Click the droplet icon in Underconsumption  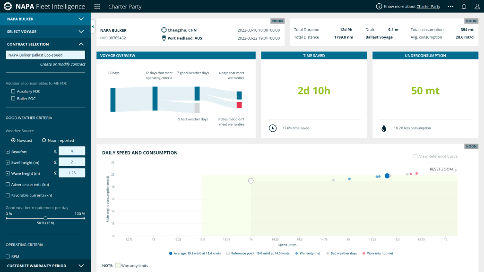pyautogui.click(x=384, y=128)
